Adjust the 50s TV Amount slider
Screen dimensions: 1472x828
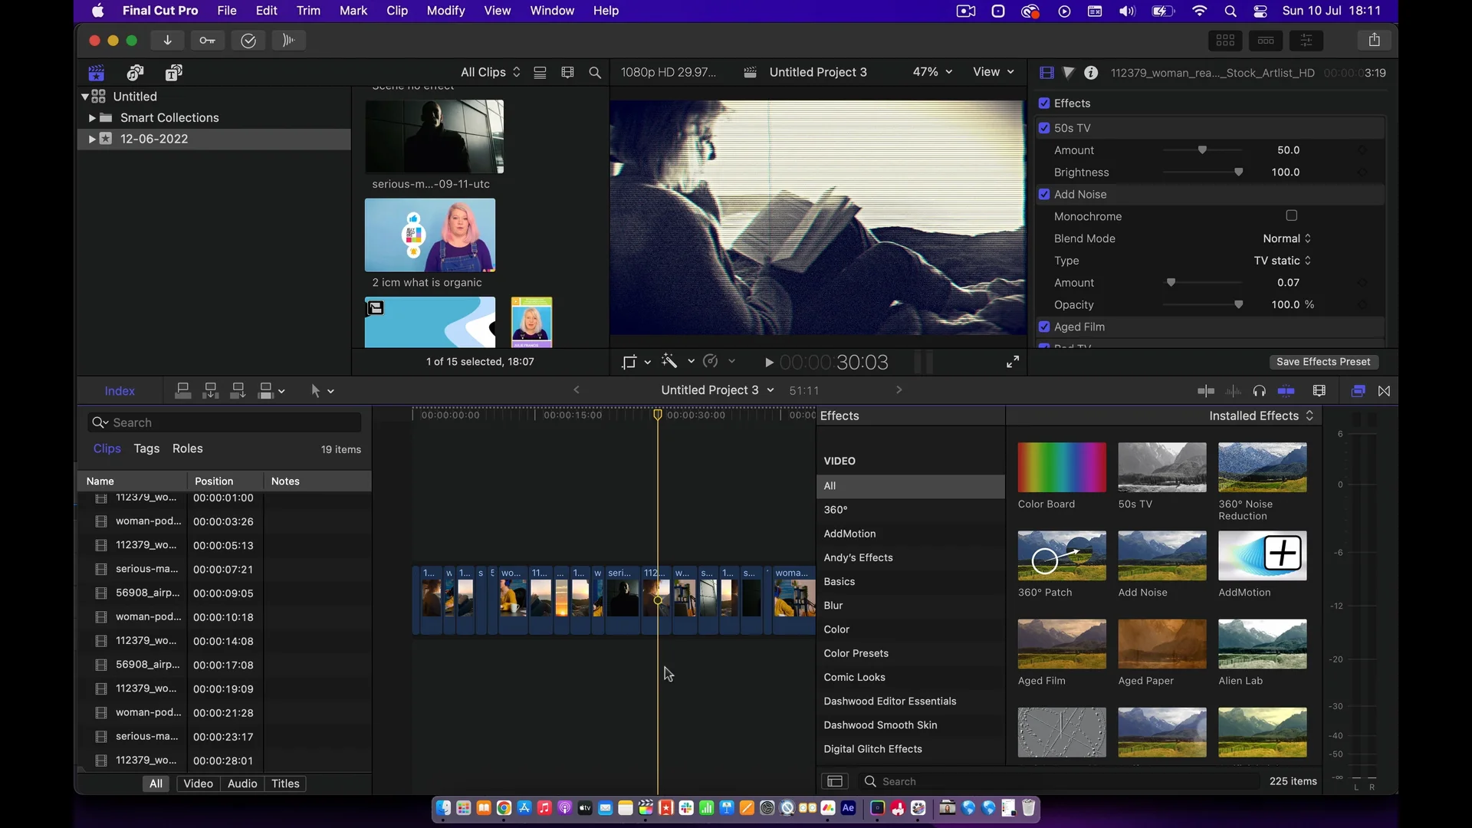click(x=1202, y=150)
